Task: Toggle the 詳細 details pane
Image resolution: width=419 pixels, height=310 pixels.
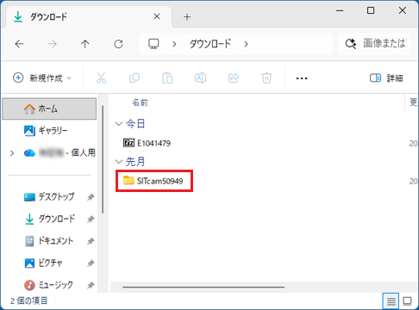Action: (x=386, y=77)
